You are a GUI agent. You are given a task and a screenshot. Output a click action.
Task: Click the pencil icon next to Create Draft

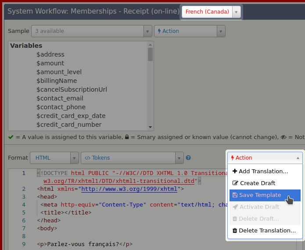tap(235, 183)
